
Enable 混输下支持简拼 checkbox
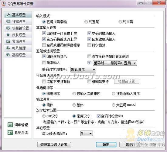(44, 81)
